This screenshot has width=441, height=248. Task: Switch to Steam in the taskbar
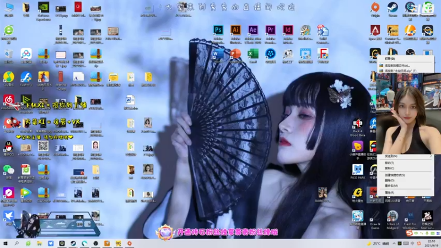73,244
